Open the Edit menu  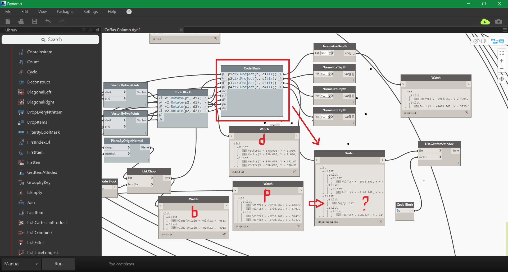click(25, 12)
